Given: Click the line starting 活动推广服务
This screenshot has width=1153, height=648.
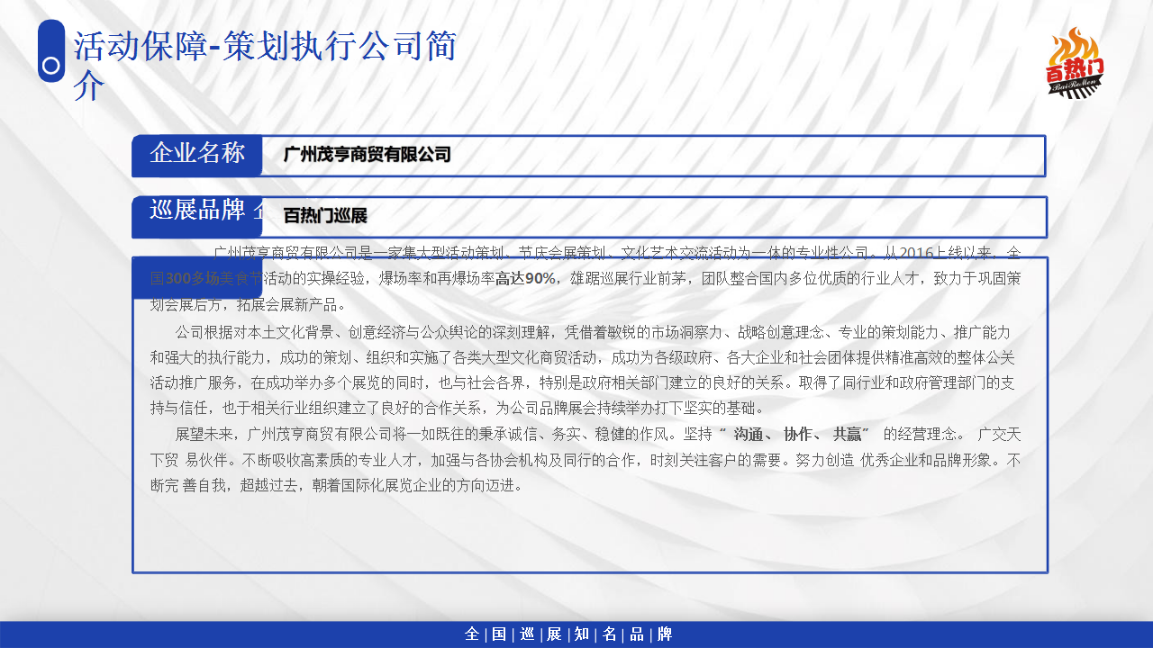Looking at the screenshot, I should coord(582,382).
